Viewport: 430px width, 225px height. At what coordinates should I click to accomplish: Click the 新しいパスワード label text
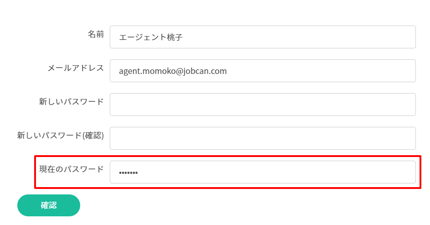click(72, 102)
